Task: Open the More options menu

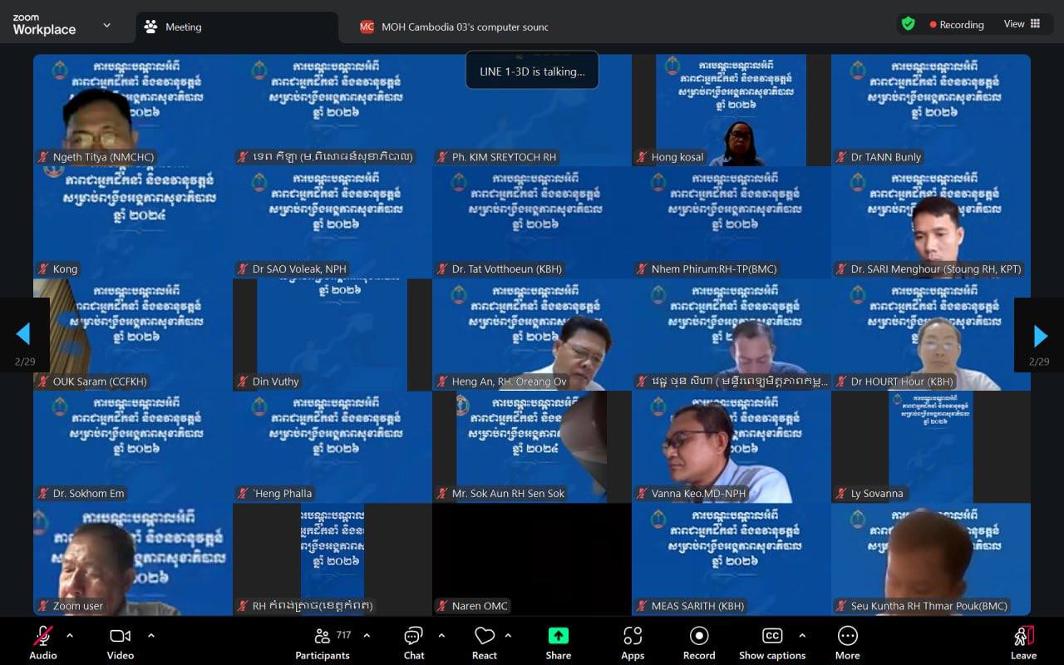Action: point(847,643)
